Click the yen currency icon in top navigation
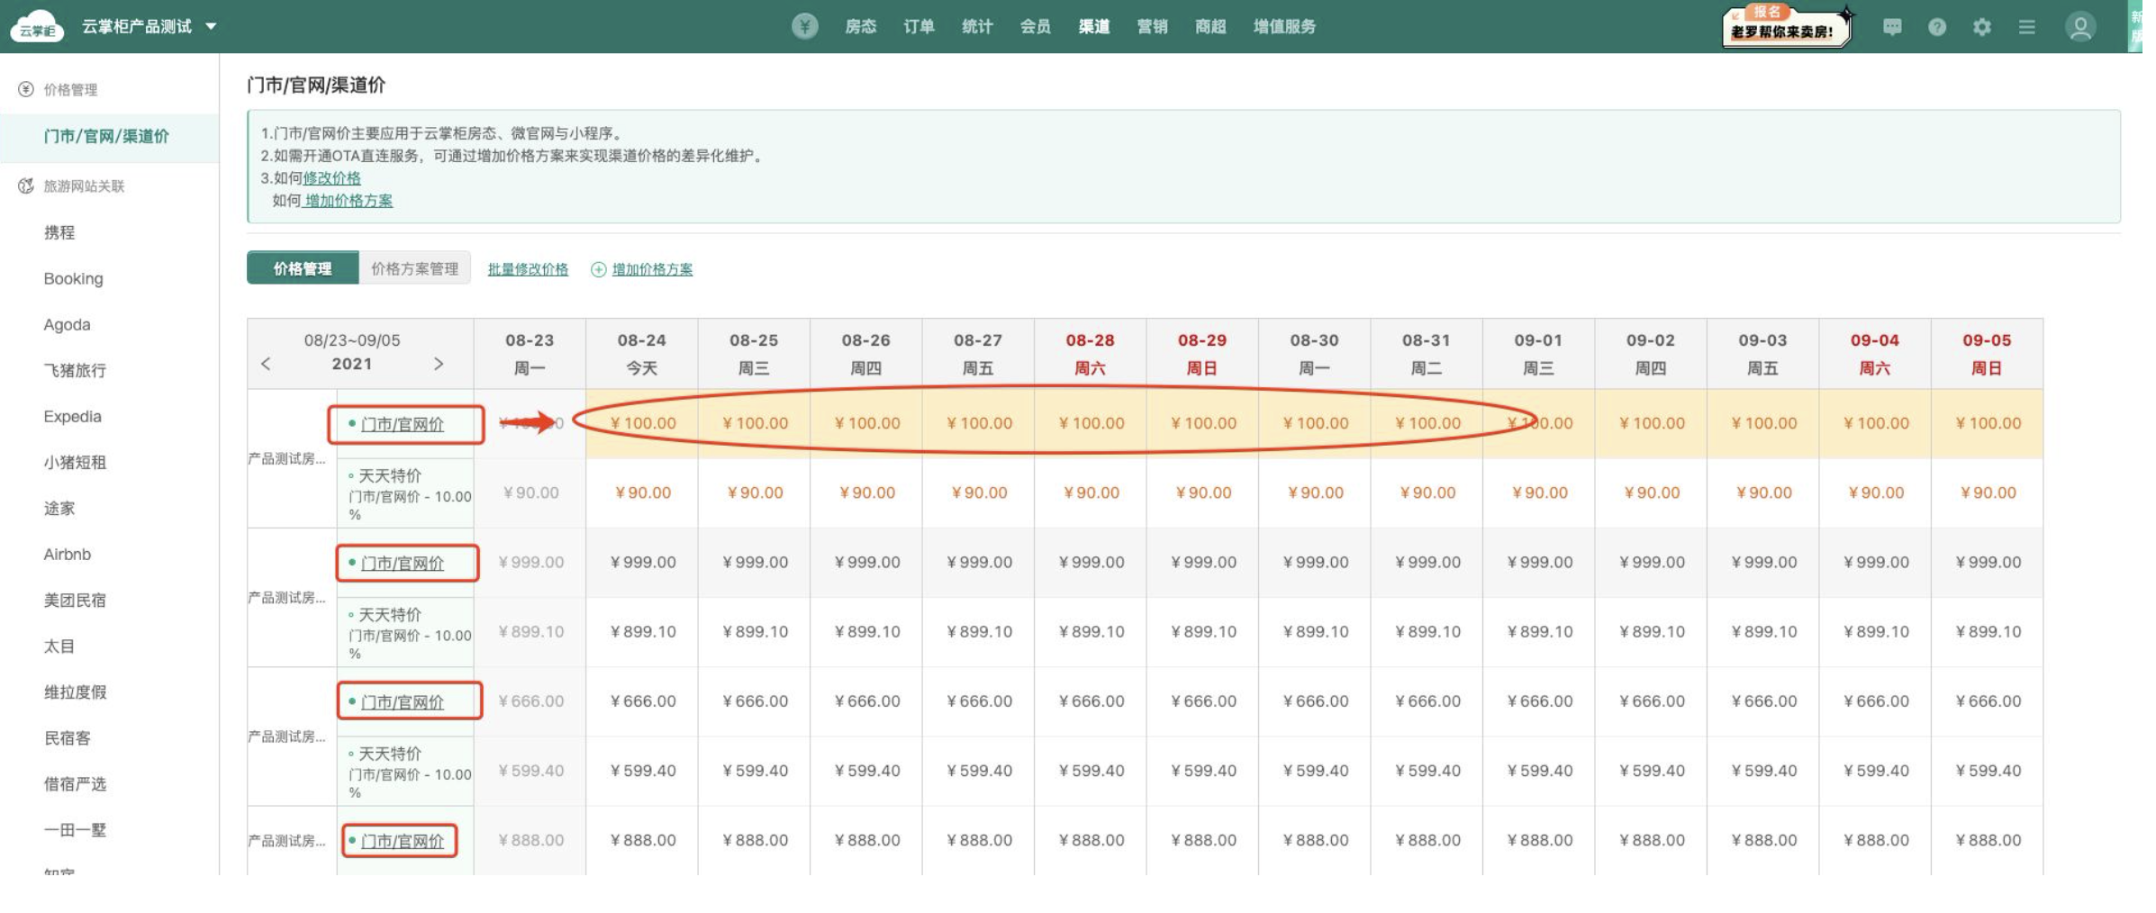Image resolution: width=2156 pixels, height=913 pixels. [x=804, y=26]
